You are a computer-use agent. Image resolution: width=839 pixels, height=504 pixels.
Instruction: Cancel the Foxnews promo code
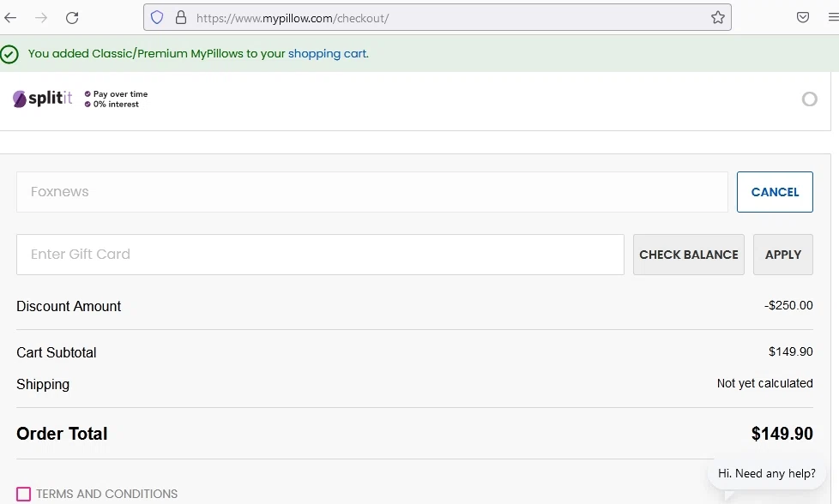pyautogui.click(x=775, y=192)
